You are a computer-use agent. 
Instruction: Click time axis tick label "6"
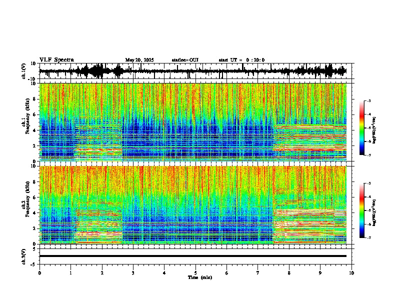pyautogui.click(x=227, y=273)
